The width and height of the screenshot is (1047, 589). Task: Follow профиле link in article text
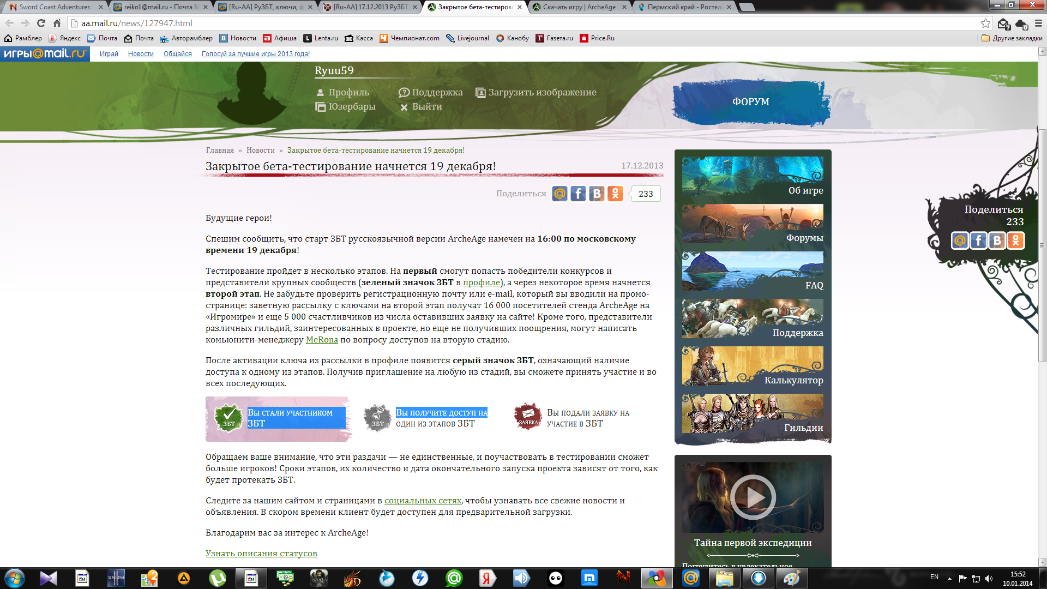click(482, 283)
